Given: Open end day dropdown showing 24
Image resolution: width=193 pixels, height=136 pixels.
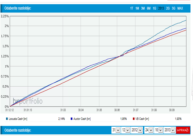Looking at the screenshot, I should (149, 130).
